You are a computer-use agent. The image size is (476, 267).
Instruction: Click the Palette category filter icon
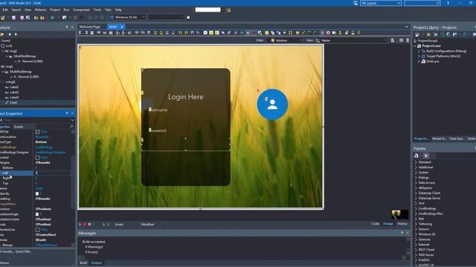pos(416,156)
